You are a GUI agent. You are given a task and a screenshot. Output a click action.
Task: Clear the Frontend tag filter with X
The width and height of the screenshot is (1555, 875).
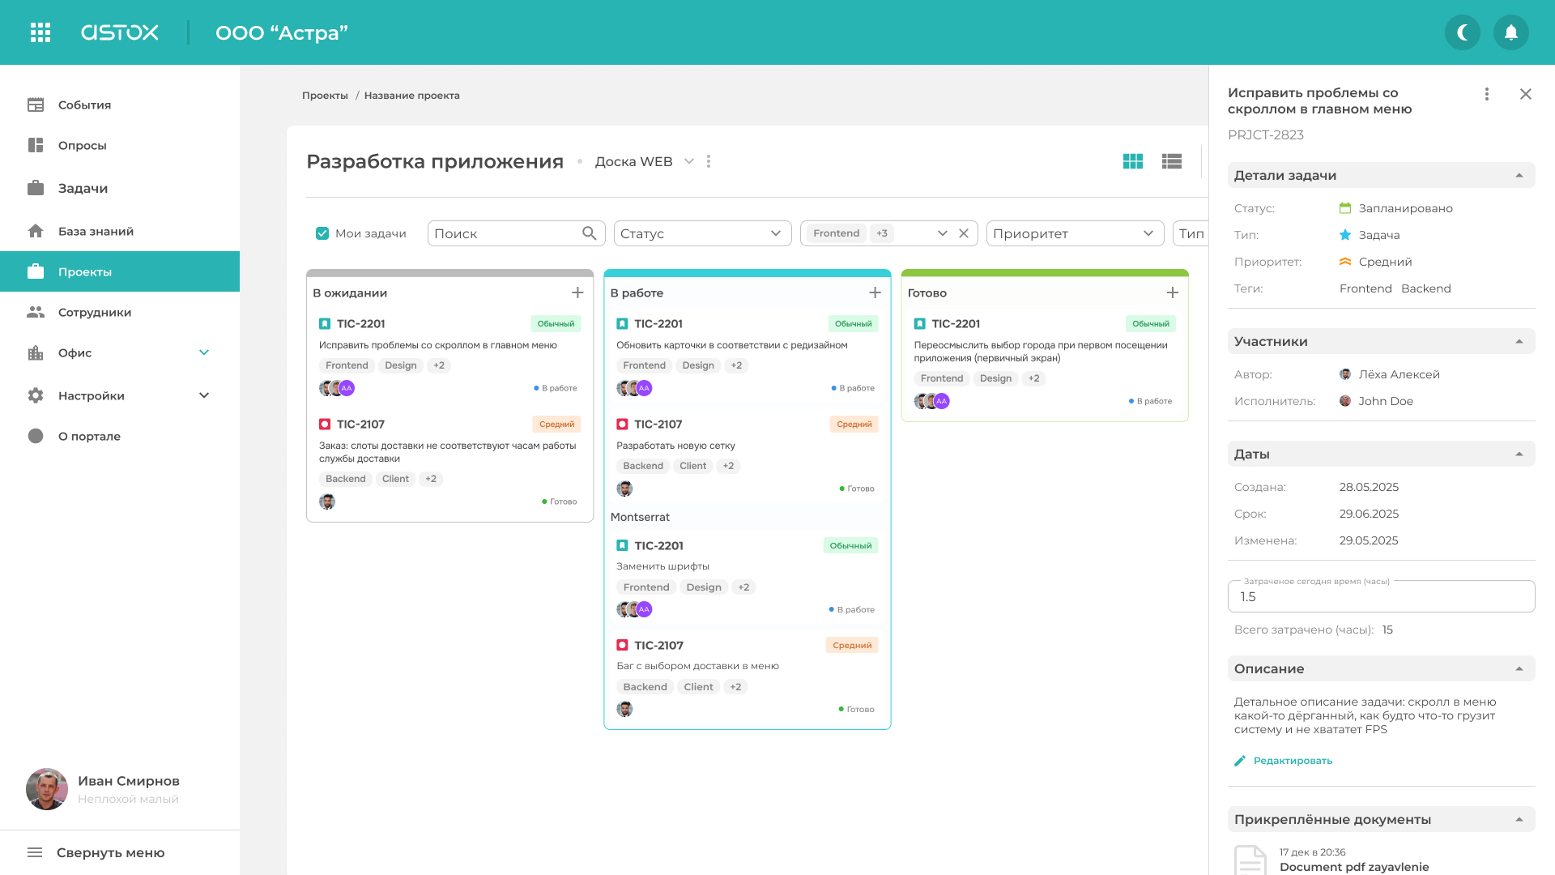[964, 233]
